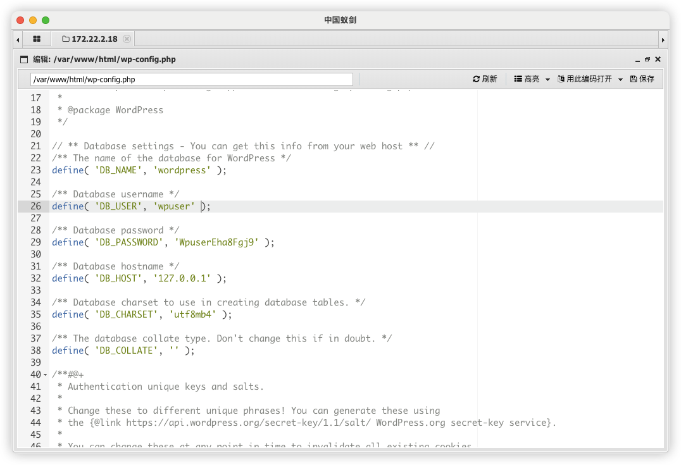Click the 刷新 refresh button
The width and height of the screenshot is (681, 465).
pos(485,79)
